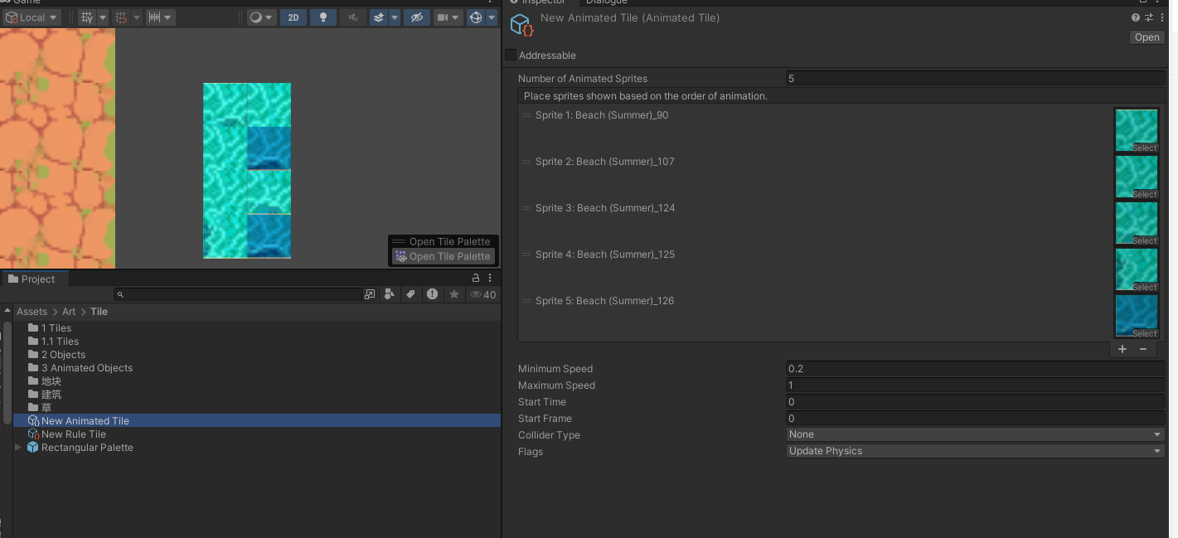Screen dimensions: 1178x538
Task: Toggle scene lighting lightbulb button
Action: pyautogui.click(x=323, y=17)
